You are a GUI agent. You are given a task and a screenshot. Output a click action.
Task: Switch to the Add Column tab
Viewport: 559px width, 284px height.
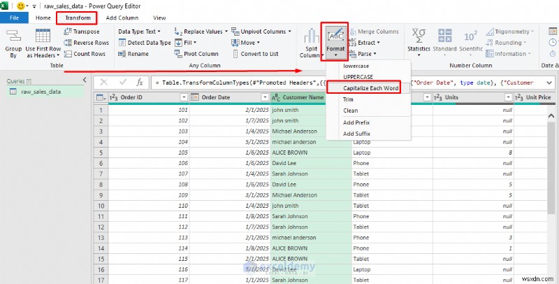pos(122,17)
